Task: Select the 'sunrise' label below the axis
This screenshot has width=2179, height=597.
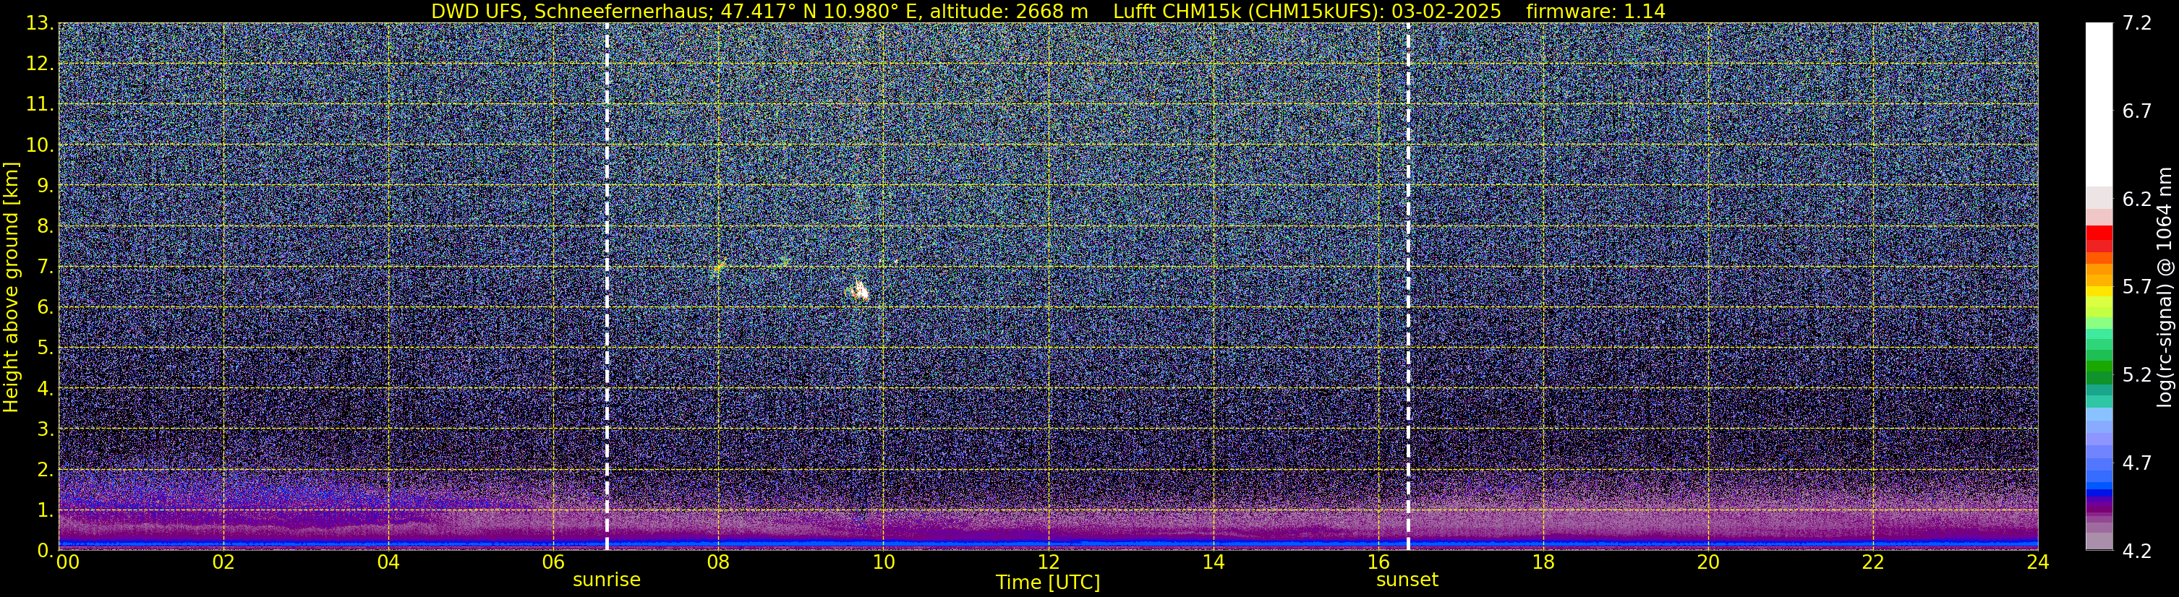Action: (x=607, y=579)
